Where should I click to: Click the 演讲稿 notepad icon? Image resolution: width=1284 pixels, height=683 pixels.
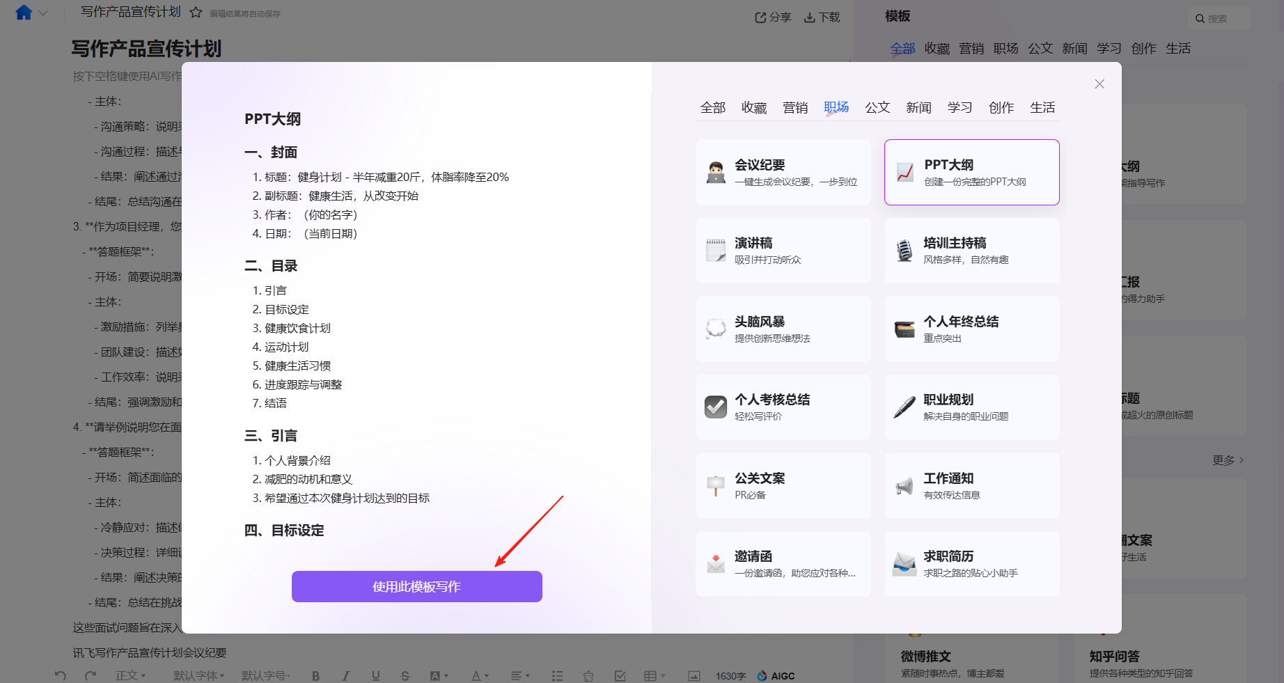click(716, 251)
